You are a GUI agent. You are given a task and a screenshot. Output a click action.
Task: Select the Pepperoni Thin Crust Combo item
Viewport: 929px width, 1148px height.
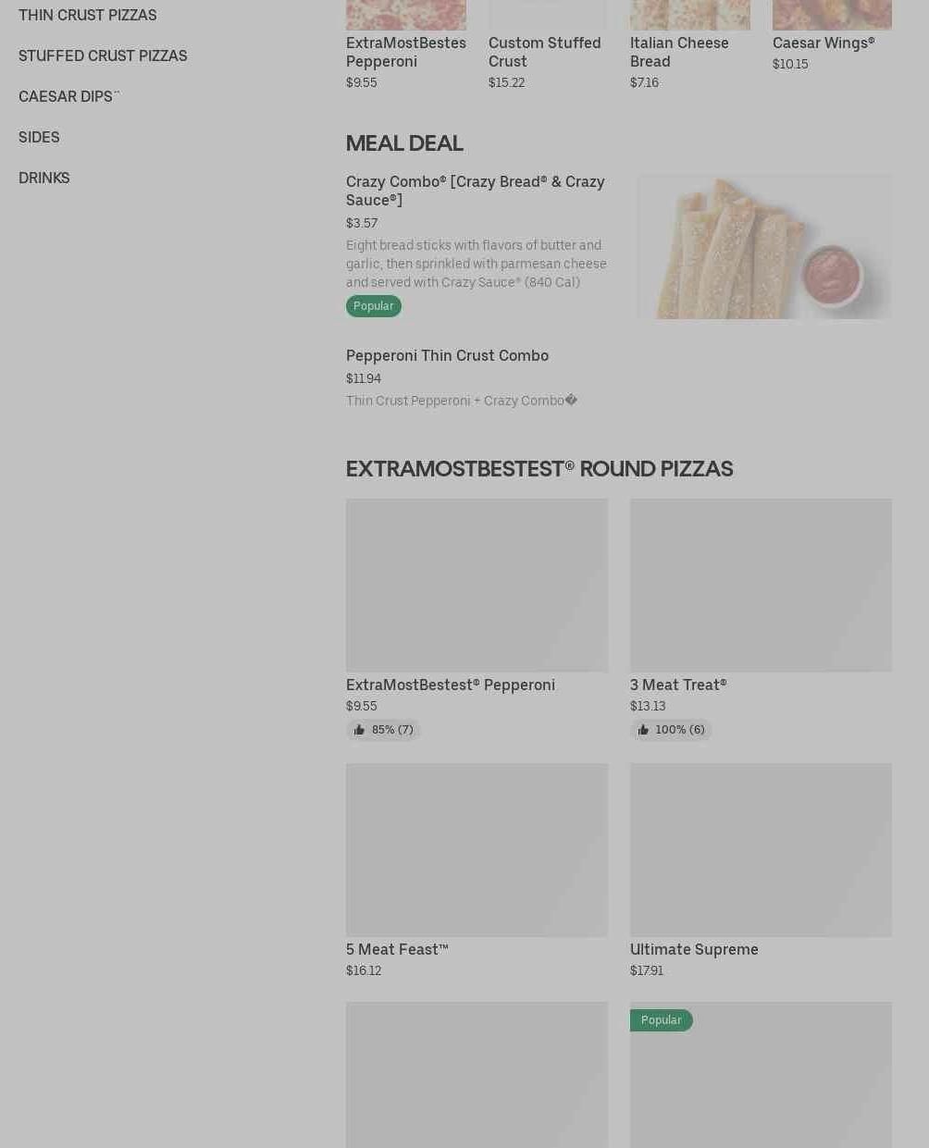447,355
